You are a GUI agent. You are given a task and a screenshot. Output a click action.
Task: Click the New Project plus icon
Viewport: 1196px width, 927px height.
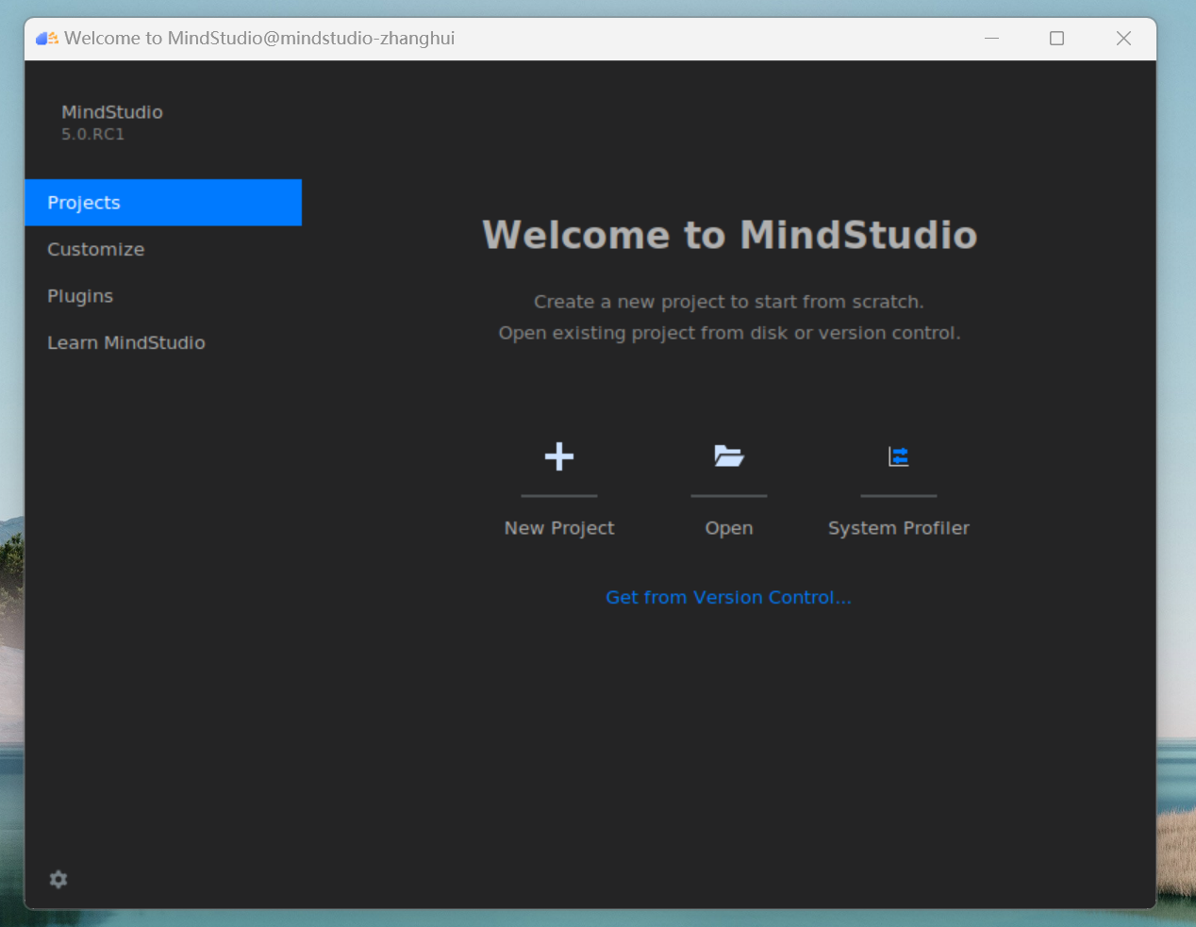[559, 456]
